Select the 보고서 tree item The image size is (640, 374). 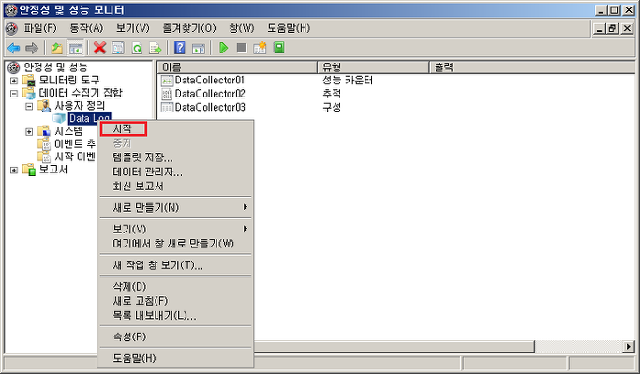[53, 170]
